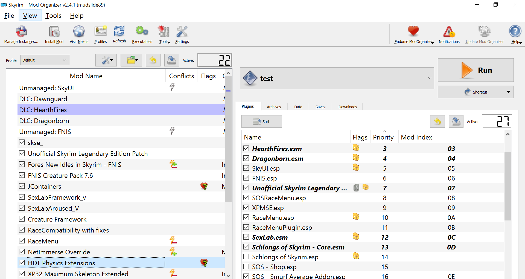Sort mods by Conflicts column header
The height and width of the screenshot is (279, 525).
point(182,76)
